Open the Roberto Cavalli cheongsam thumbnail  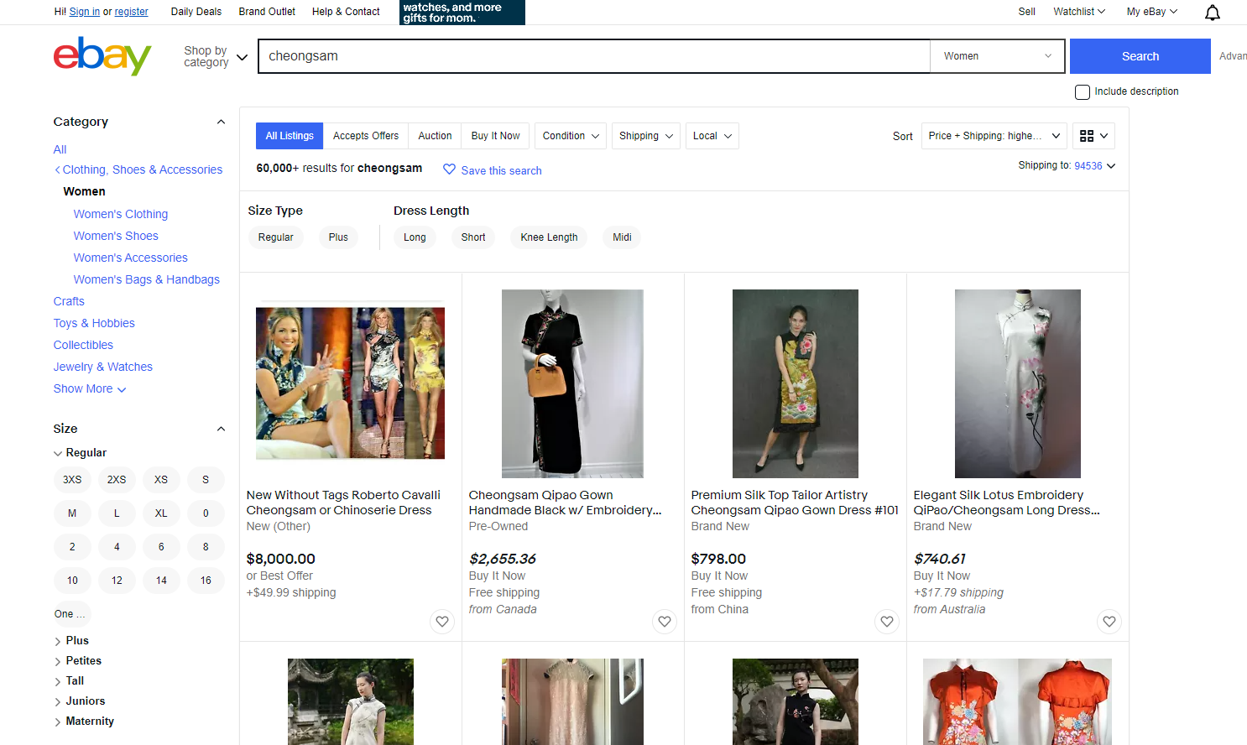[350, 383]
